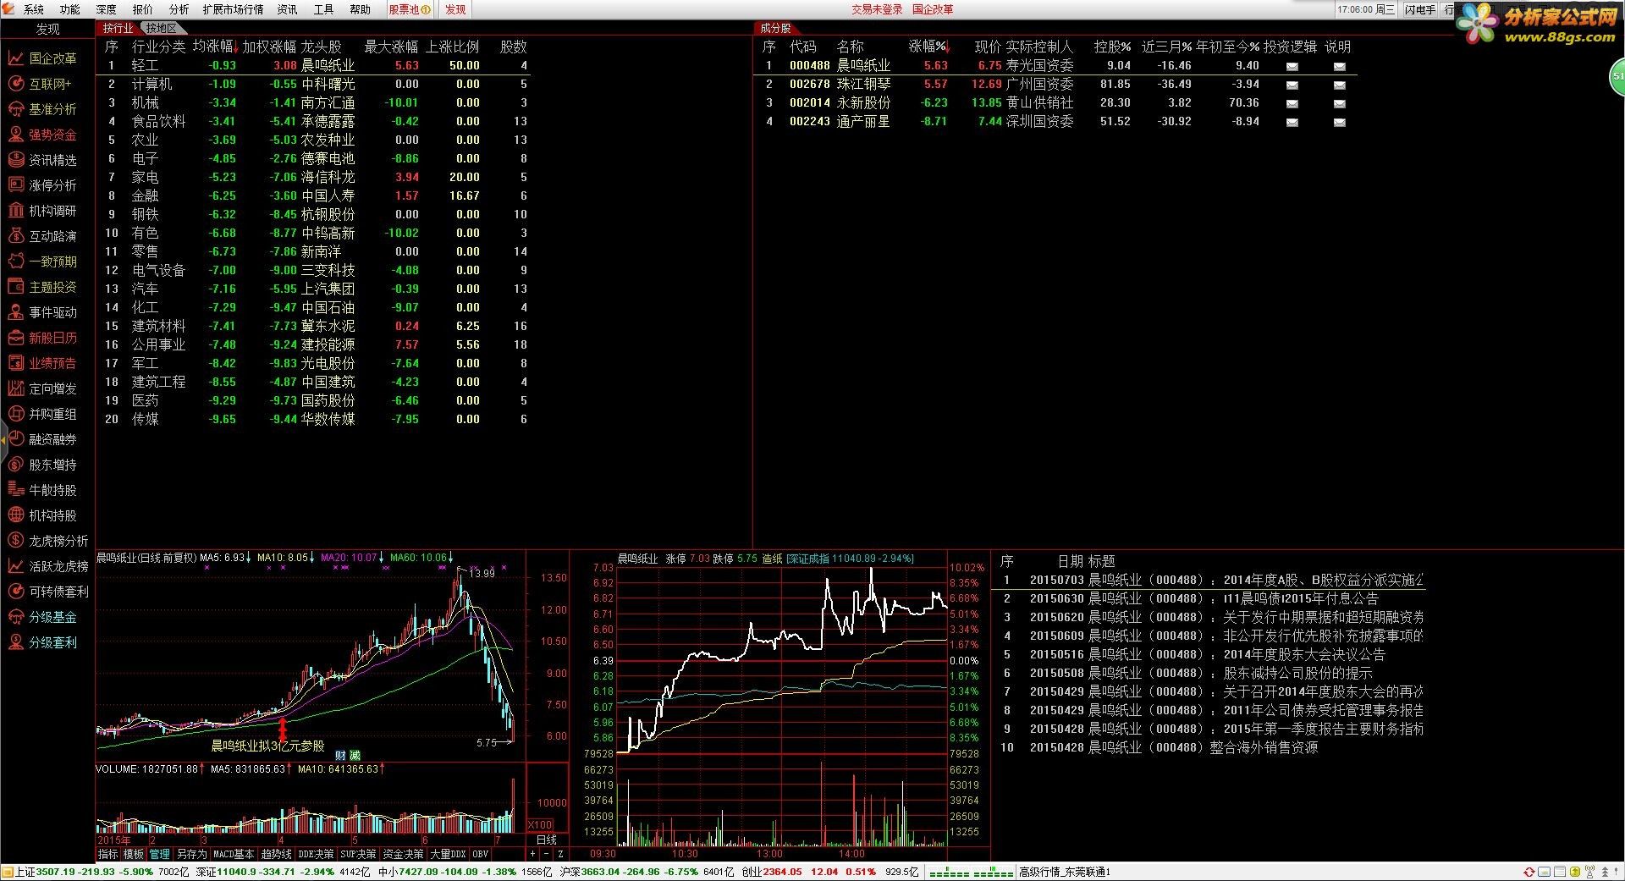Zoom out chart with the - button
The image size is (1625, 881).
547,854
